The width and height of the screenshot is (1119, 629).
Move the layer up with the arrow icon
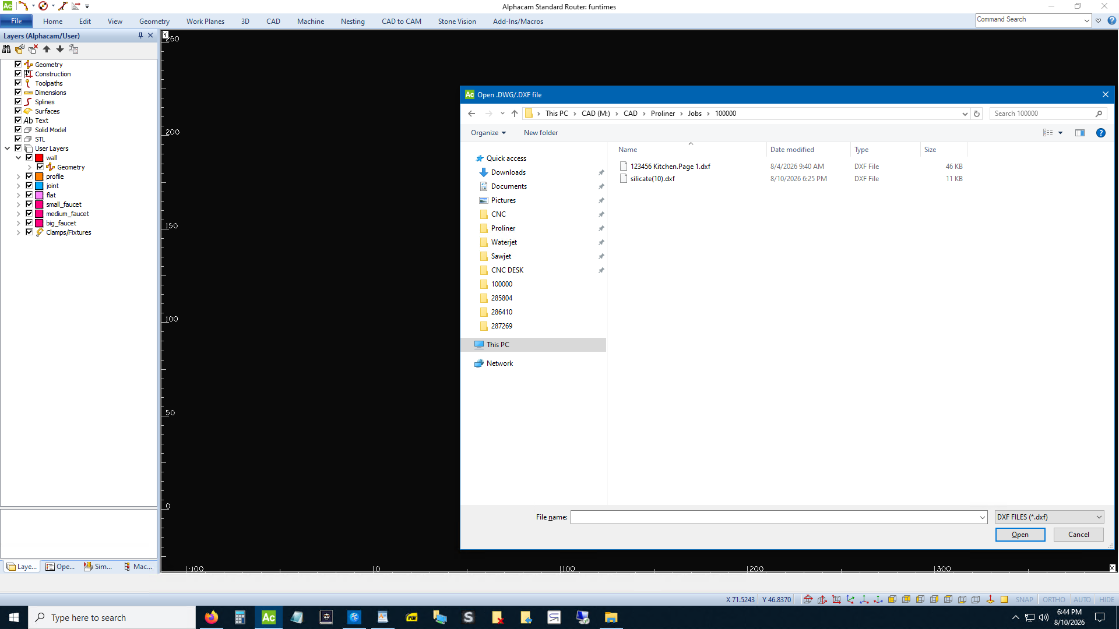tap(47, 50)
